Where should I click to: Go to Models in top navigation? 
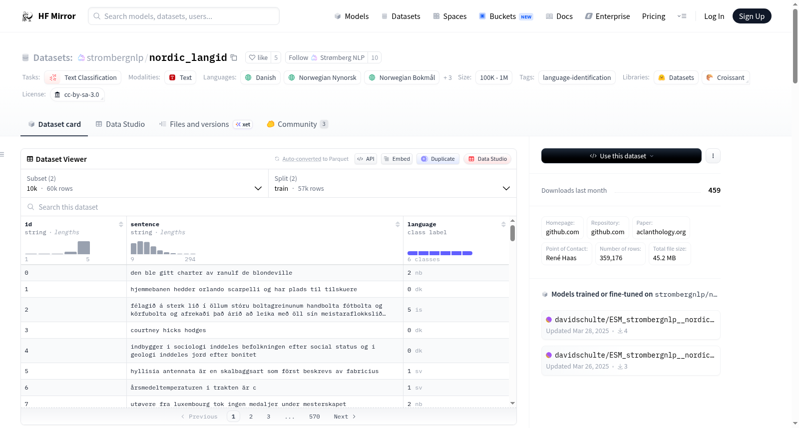pos(352,16)
